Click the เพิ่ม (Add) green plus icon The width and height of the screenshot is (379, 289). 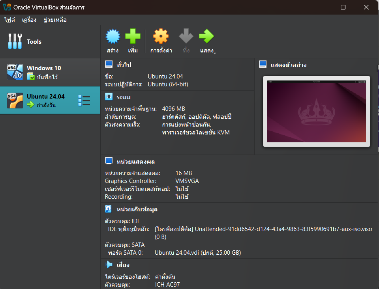(x=133, y=36)
